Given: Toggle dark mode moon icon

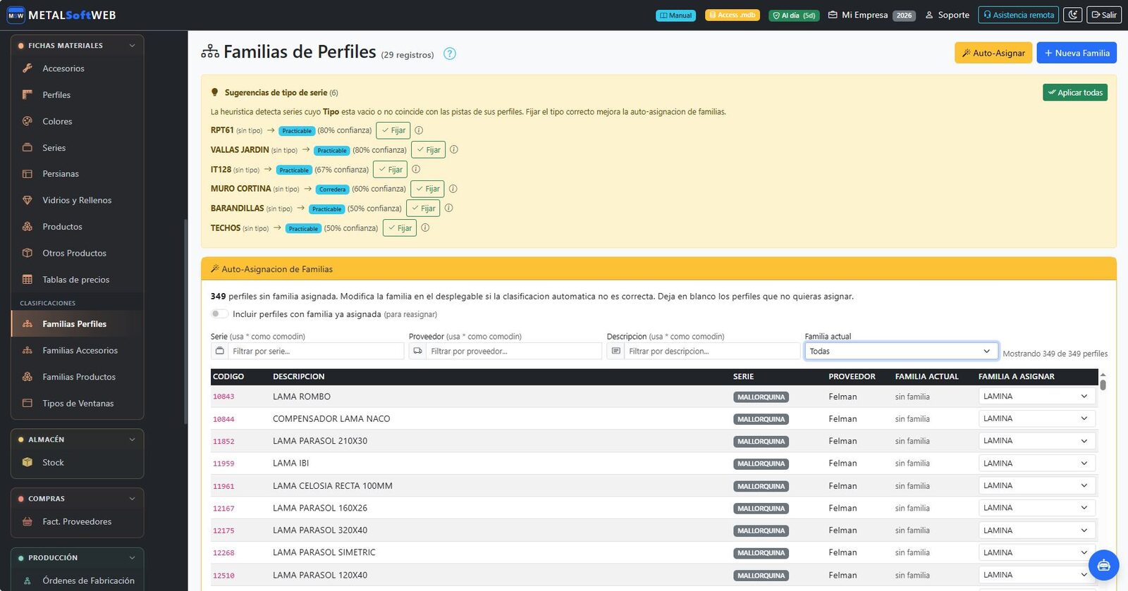Looking at the screenshot, I should click(1072, 15).
